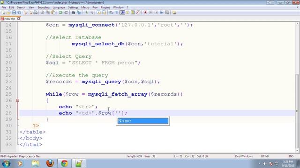Open the ? help menu

127,7
